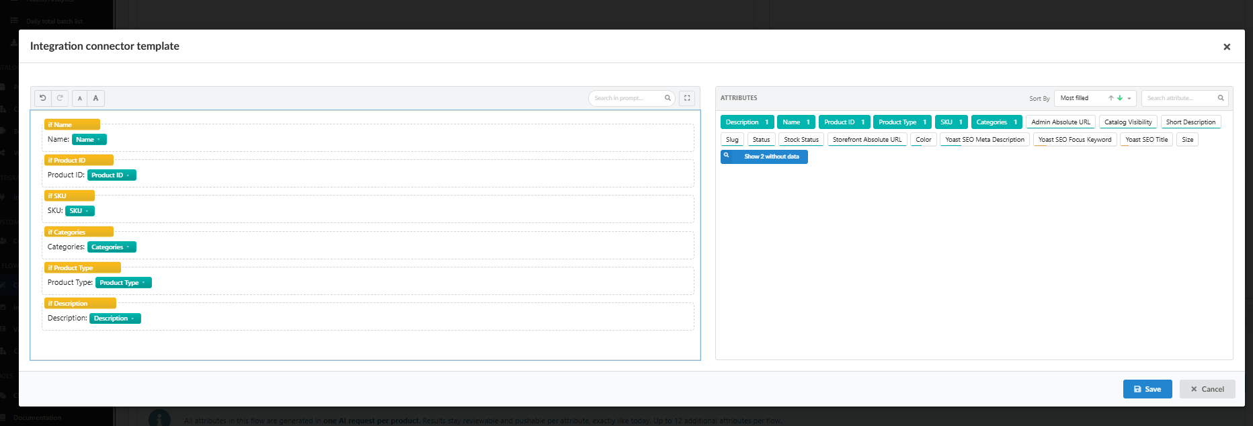Expand the editor to fullscreen
The height and width of the screenshot is (426, 1253).
pos(687,98)
